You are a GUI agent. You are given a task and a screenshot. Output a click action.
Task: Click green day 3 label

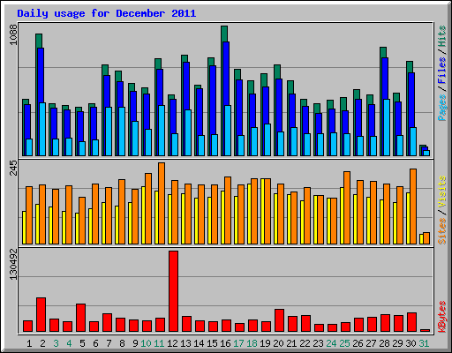[56, 343]
